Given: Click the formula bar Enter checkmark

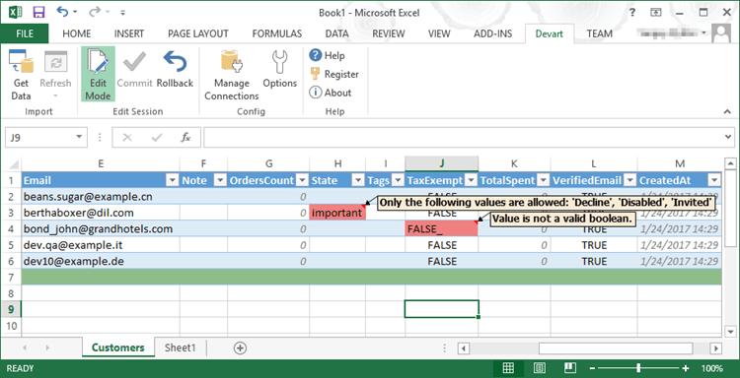Looking at the screenshot, I should coord(157,138).
